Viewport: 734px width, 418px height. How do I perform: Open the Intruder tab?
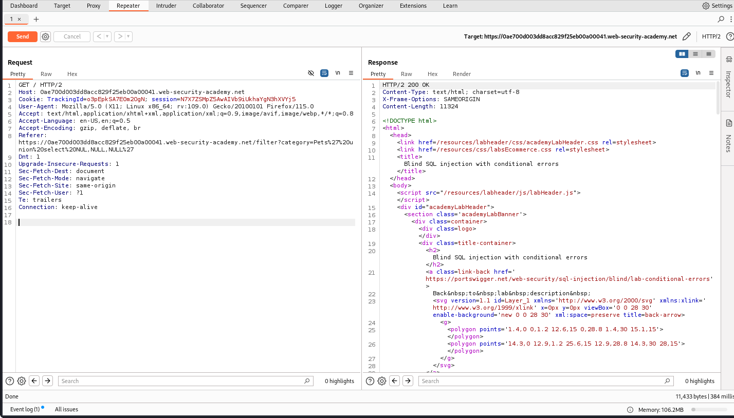coord(166,6)
